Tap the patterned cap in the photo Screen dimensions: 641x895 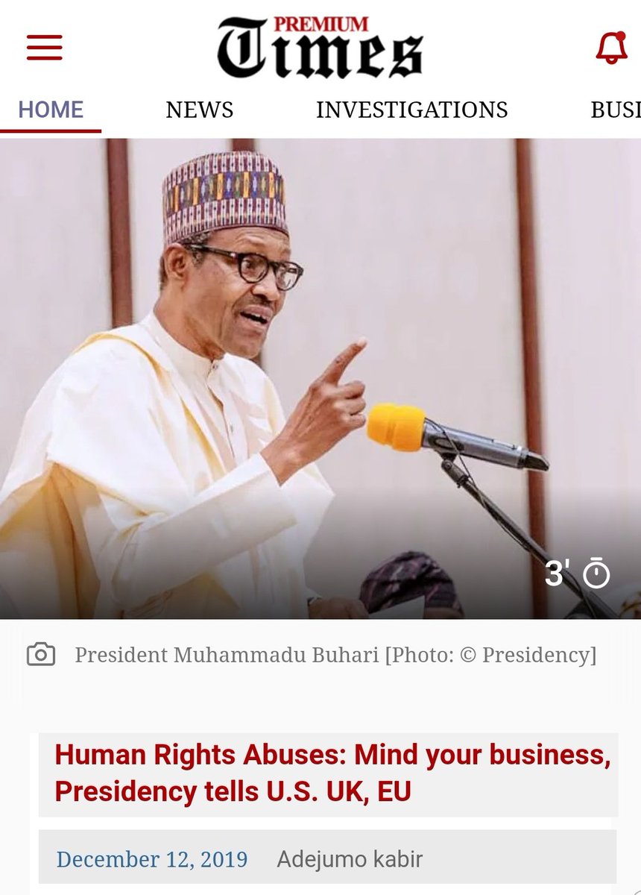pyautogui.click(x=225, y=195)
